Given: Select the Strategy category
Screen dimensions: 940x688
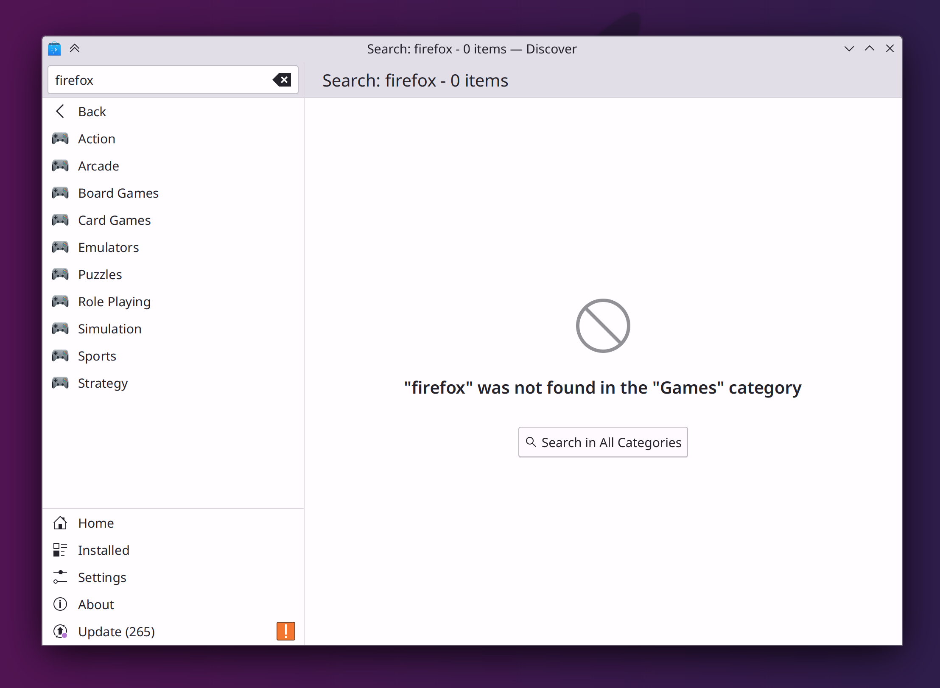Looking at the screenshot, I should [x=103, y=383].
